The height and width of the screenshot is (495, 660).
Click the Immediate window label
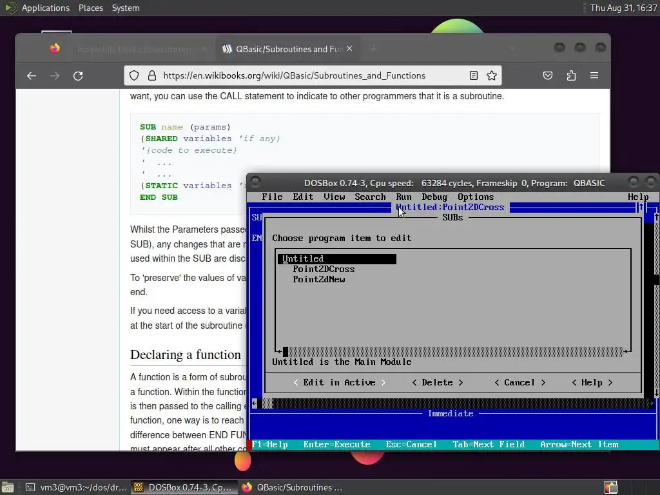click(451, 413)
